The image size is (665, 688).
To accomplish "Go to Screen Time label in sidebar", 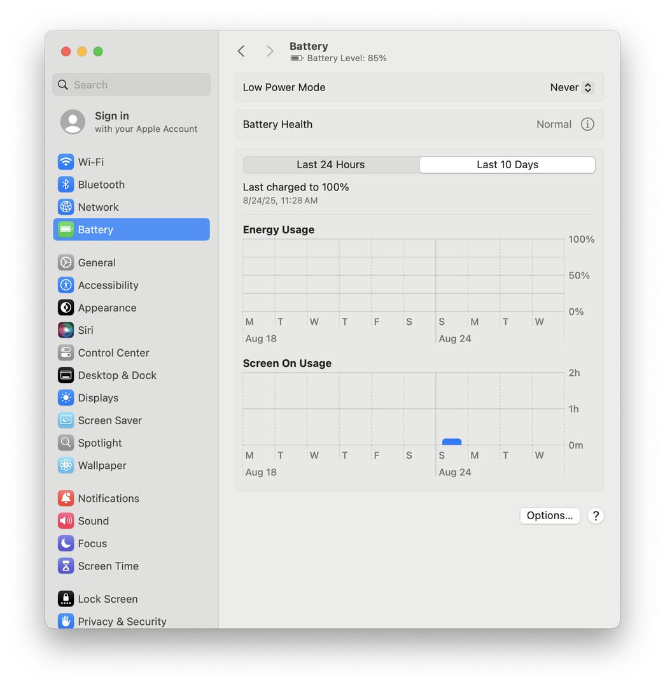I will pos(108,566).
